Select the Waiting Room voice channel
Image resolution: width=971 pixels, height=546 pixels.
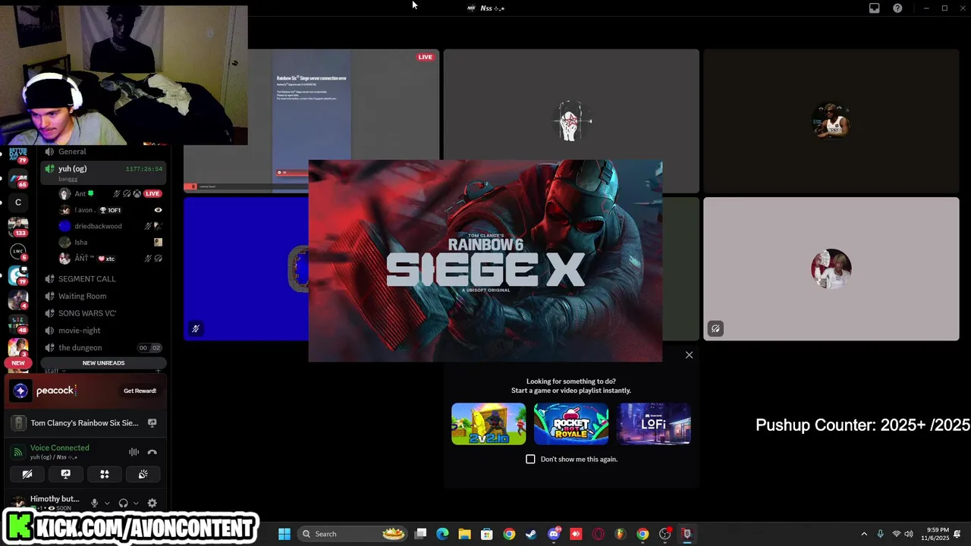tap(102, 297)
